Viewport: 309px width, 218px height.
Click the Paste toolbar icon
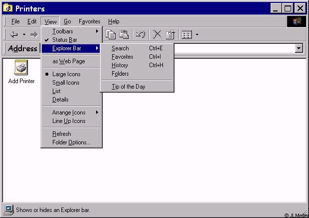pyautogui.click(x=124, y=34)
